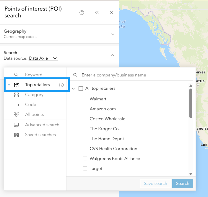The height and width of the screenshot is (197, 208).
Task: Click the Code 123 icon
Action: (16, 105)
